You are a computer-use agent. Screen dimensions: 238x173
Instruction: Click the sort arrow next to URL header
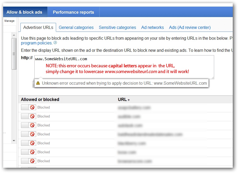(x=129, y=100)
